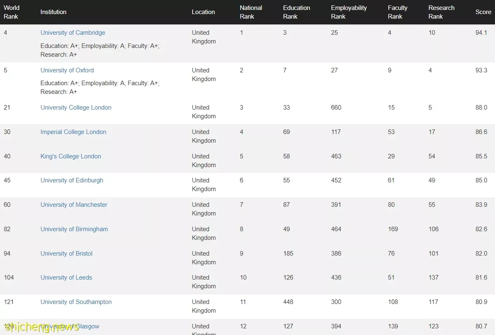
Task: Select Bristol's score 82.0
Action: [x=481, y=253]
